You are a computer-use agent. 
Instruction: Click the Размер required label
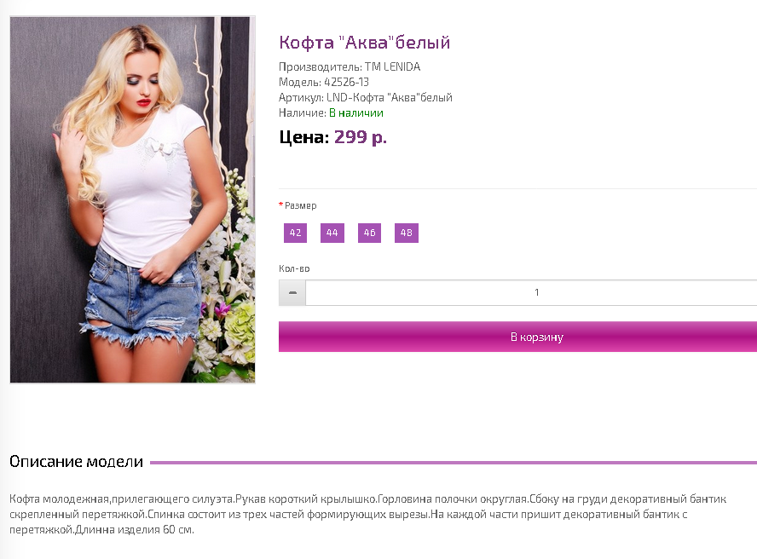[x=298, y=205]
